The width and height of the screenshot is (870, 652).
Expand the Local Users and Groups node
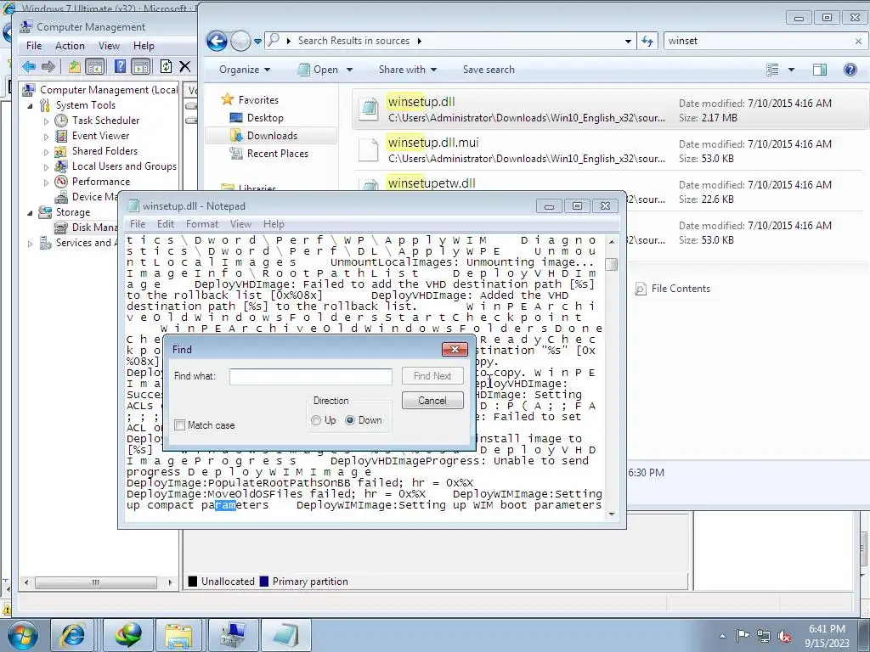(x=46, y=166)
